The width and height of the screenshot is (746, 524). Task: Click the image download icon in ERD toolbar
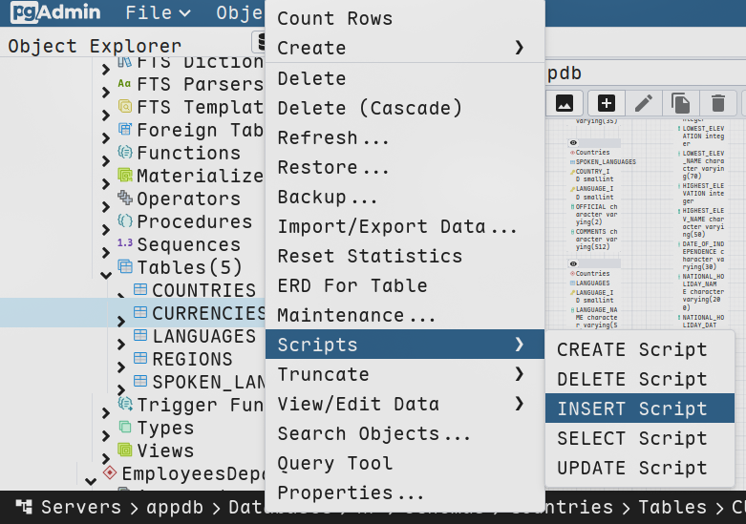click(x=564, y=103)
